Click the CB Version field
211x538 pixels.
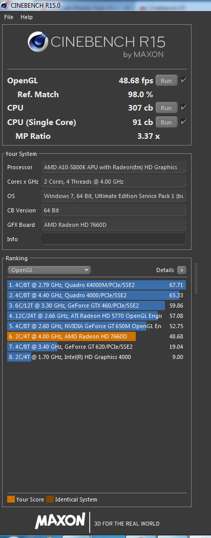tap(114, 210)
